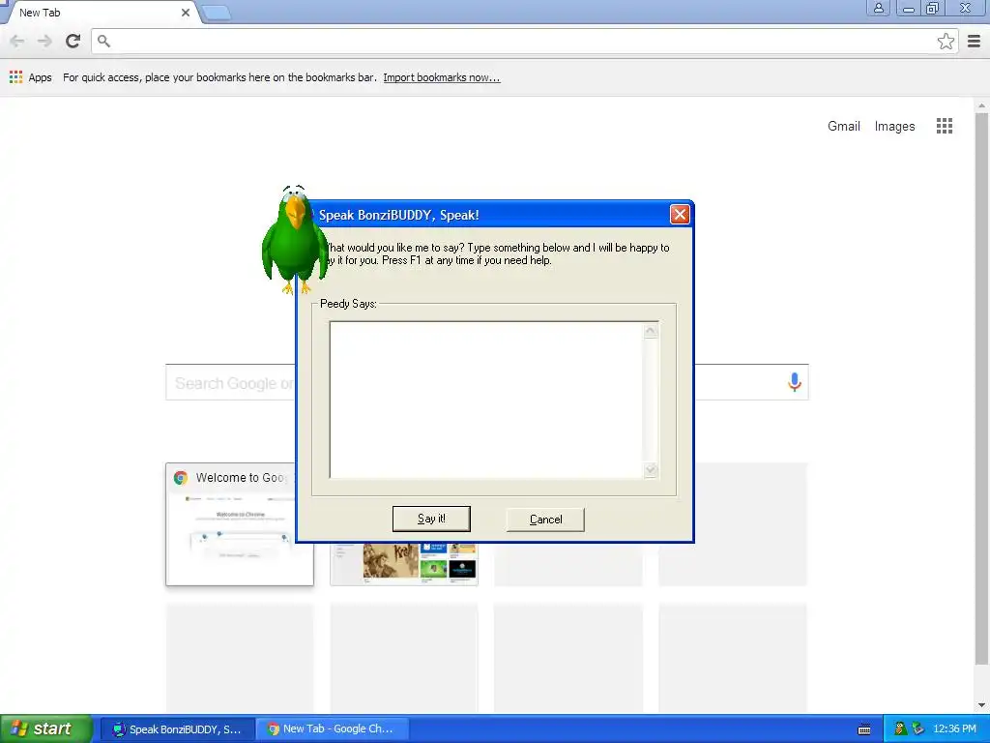The height and width of the screenshot is (743, 990).
Task: Click the BonziBUDDY parrot tray icon
Action: pos(900,729)
